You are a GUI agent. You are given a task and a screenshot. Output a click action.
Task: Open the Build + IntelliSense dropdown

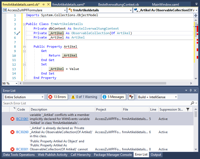click(x=157, y=97)
